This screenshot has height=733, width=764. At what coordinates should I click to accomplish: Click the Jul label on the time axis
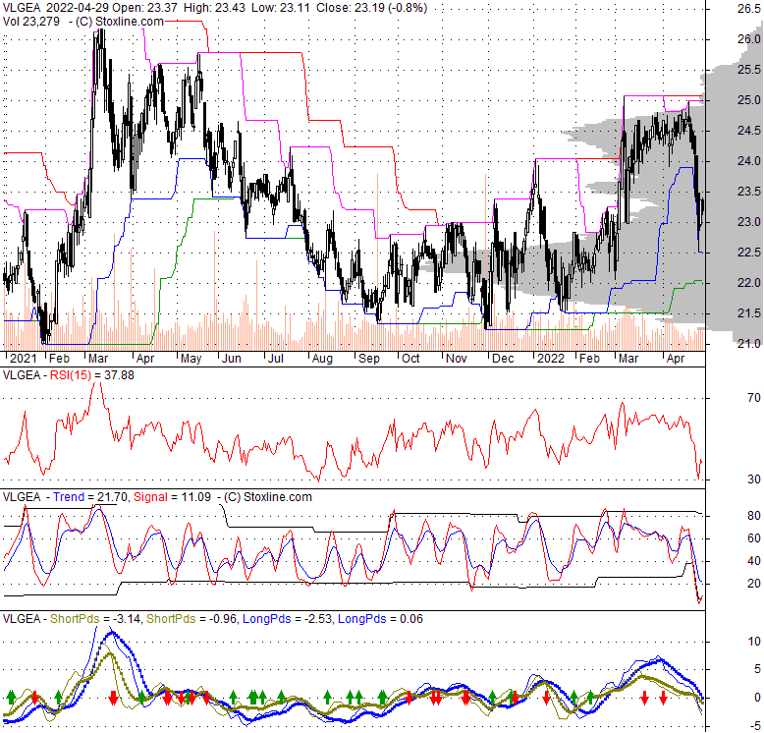pyautogui.click(x=276, y=359)
